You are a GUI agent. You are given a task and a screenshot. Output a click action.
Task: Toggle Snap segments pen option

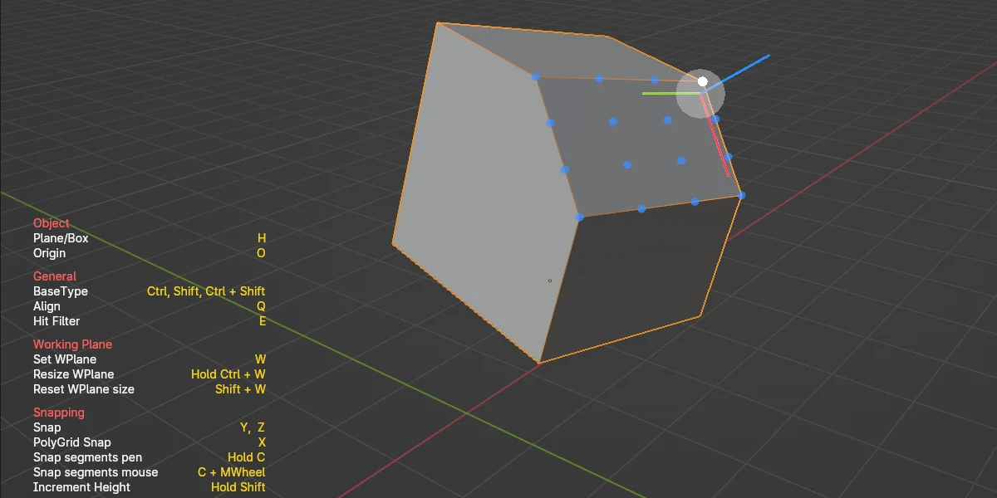pos(86,456)
